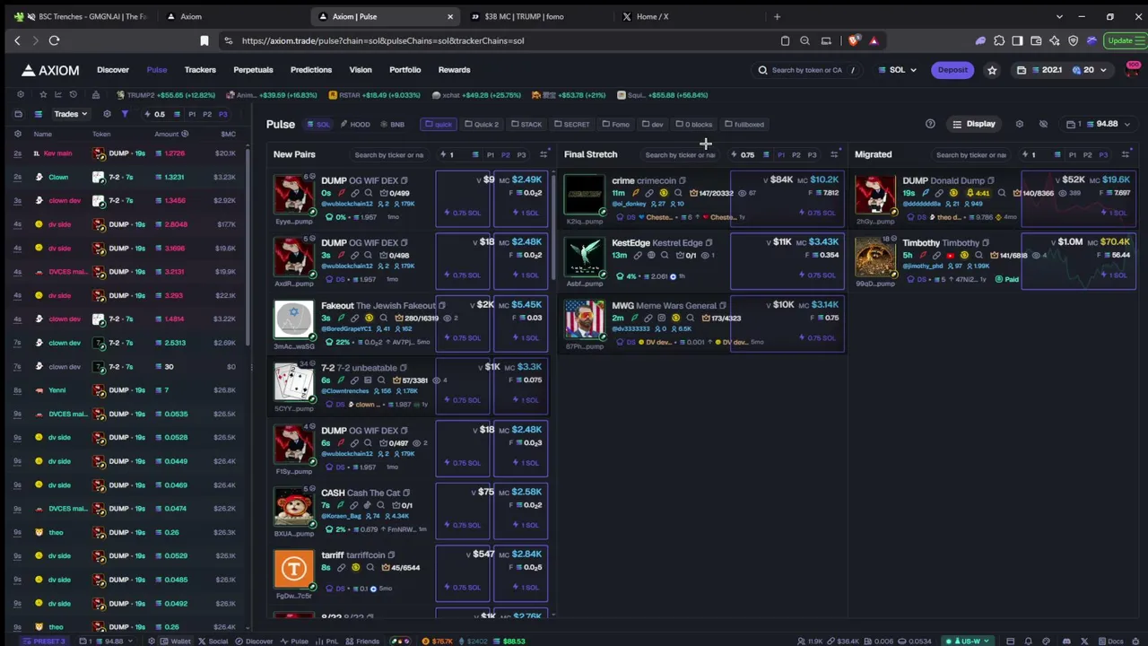This screenshot has width=1148, height=646.
Task: Click the New Pairs ticker search field
Action: point(387,154)
